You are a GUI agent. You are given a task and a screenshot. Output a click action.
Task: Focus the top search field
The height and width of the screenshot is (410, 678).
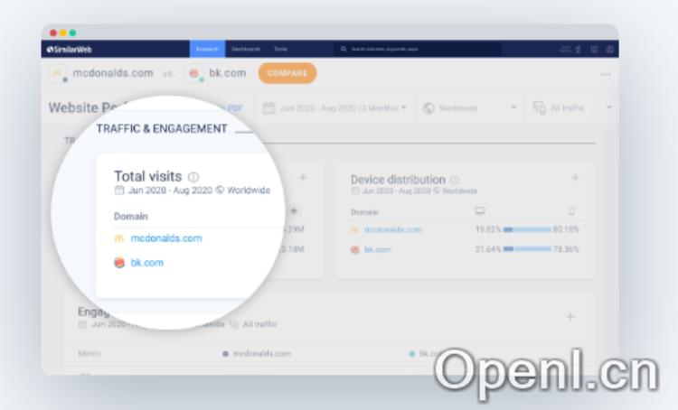[419, 50]
